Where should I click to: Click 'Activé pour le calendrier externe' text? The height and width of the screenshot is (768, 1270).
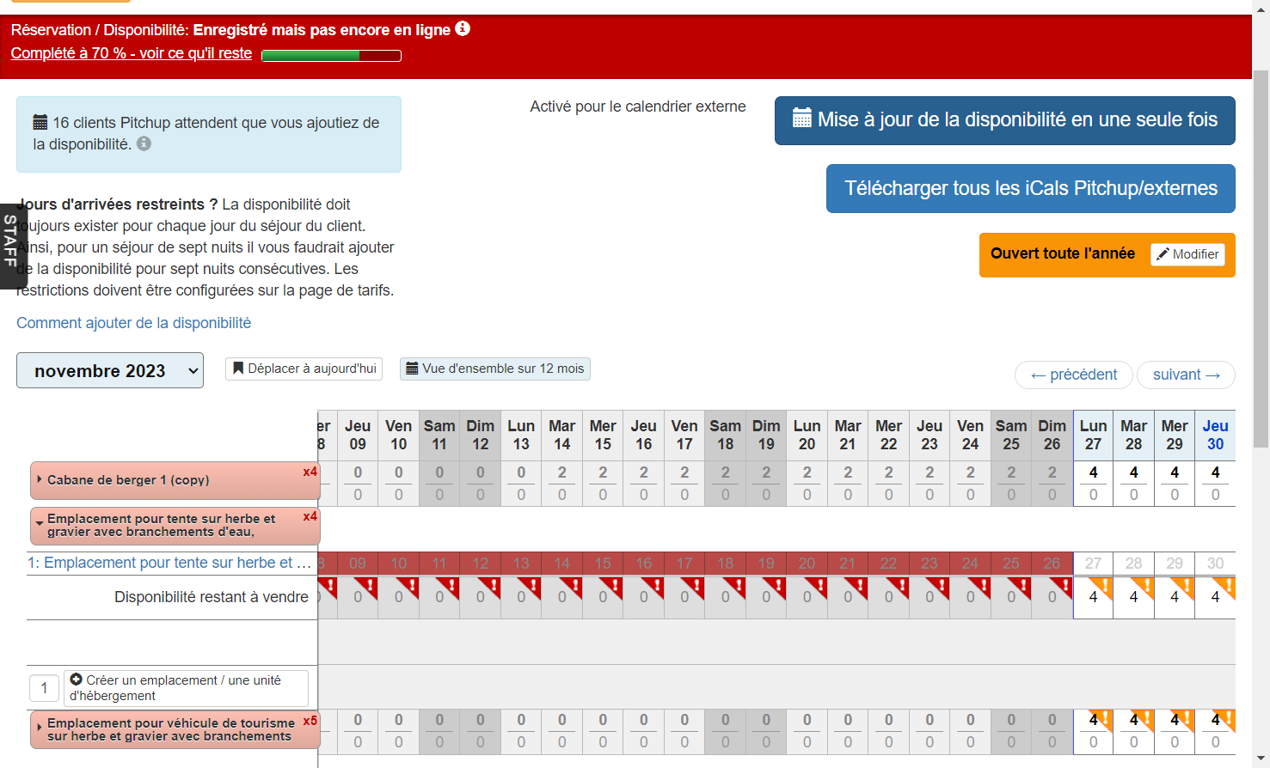pyautogui.click(x=638, y=107)
